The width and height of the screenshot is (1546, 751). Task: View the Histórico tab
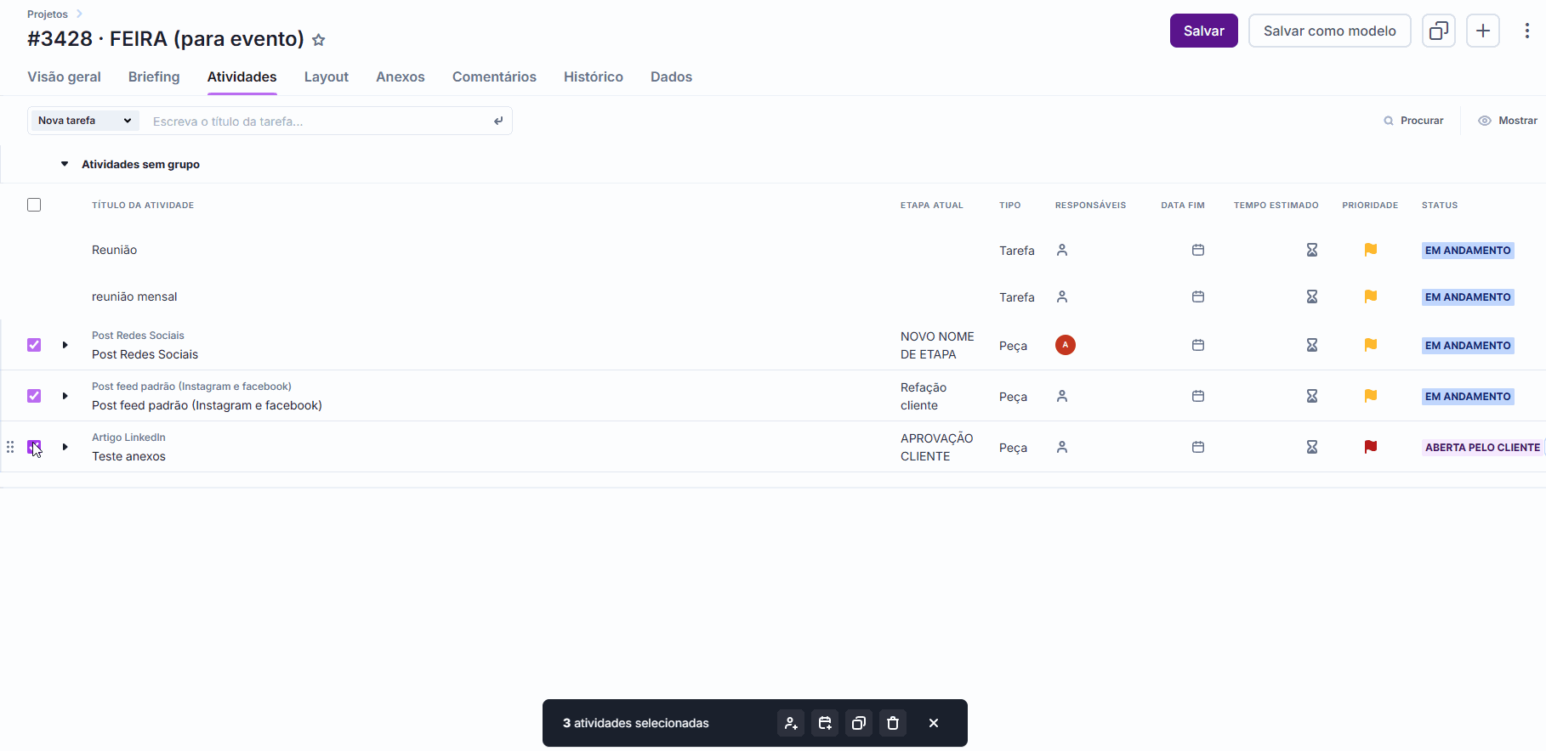tap(594, 76)
